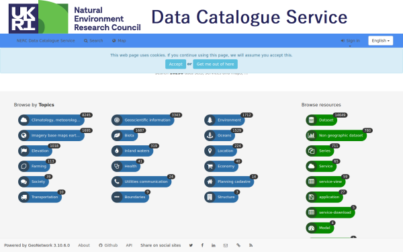The height and width of the screenshot is (252, 403).
Task: Filter resources by Service
Action: click(x=321, y=167)
